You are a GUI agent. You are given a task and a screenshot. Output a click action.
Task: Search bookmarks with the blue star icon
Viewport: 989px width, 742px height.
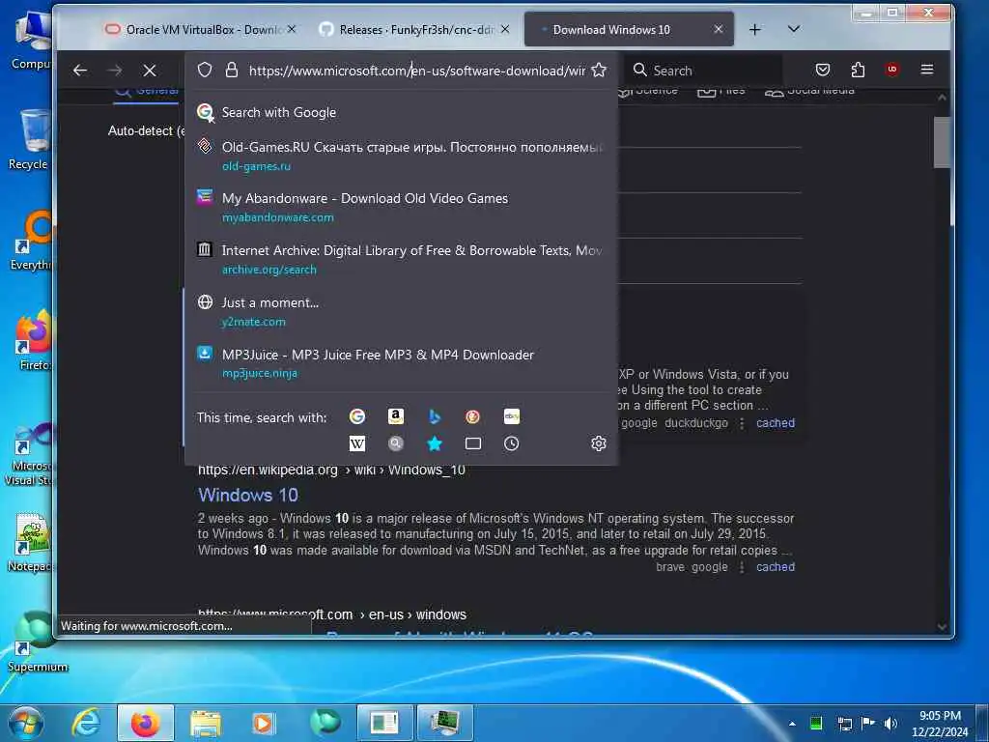[434, 443]
